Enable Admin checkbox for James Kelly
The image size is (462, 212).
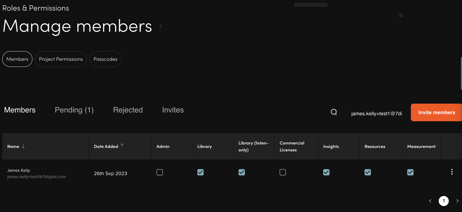[160, 172]
